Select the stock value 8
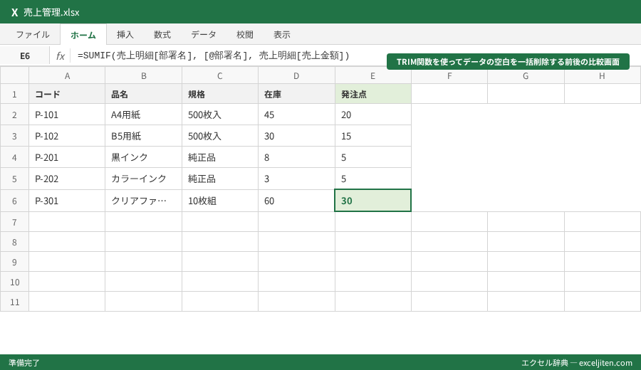The image size is (641, 370). [296, 157]
